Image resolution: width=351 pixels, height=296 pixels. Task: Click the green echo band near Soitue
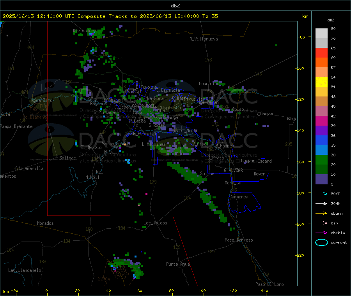coord(187,173)
